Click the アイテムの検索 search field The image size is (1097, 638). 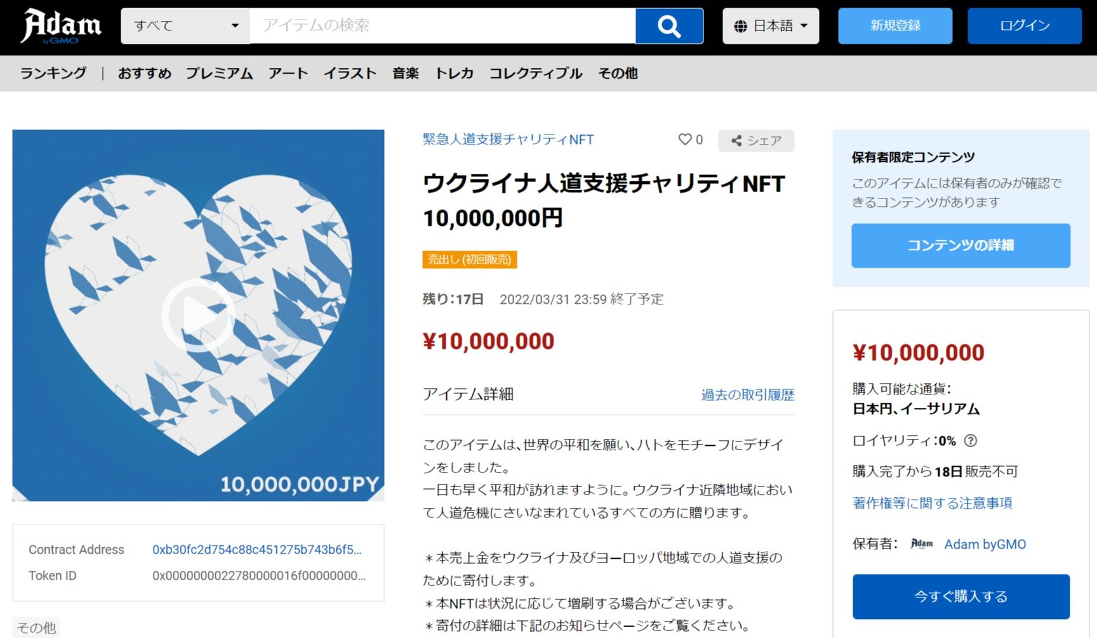coord(442,26)
